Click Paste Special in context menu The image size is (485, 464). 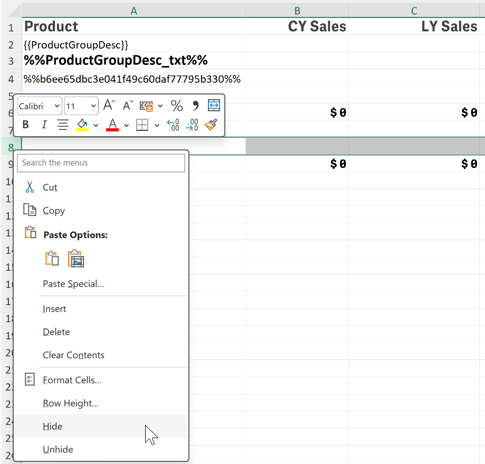(73, 284)
